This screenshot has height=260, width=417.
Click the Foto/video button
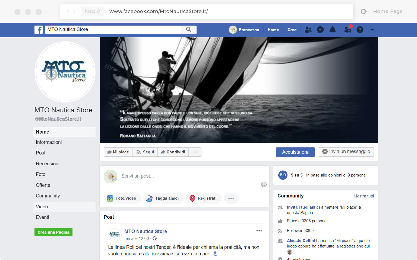122,198
